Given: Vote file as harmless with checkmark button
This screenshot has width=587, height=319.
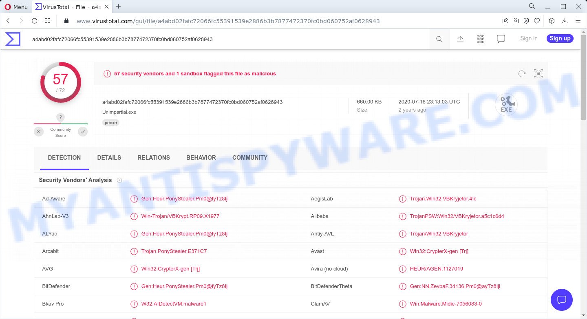Looking at the screenshot, I should [x=83, y=131].
